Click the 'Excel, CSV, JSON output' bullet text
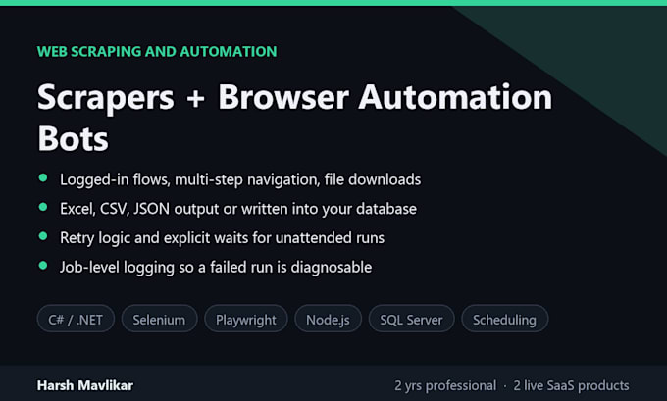 [238, 209]
